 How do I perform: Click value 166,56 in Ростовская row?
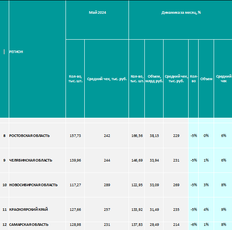click(137, 135)
